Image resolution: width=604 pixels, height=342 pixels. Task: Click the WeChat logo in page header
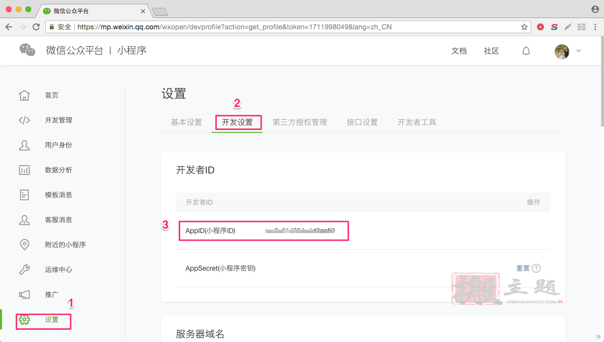tap(27, 50)
